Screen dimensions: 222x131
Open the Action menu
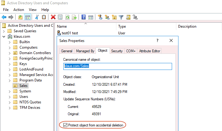(x=19, y=10)
